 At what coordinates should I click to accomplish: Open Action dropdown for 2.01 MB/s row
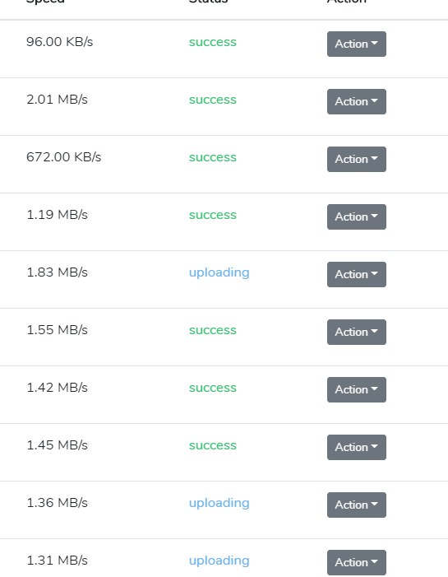pyautogui.click(x=357, y=101)
